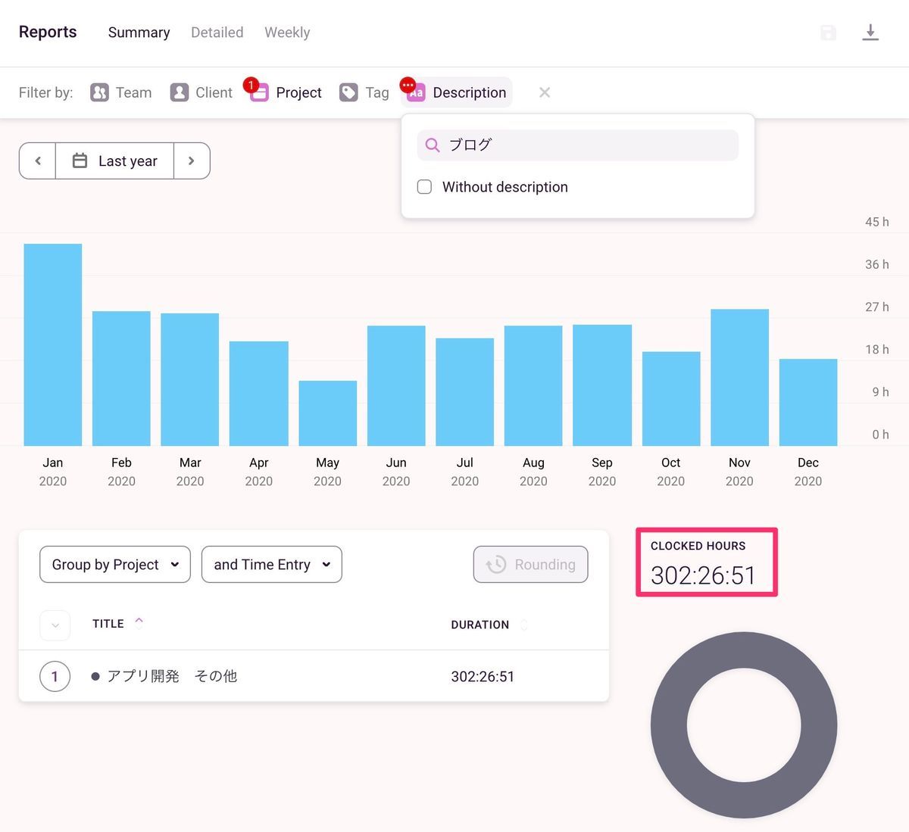Switch to the Detailed tab
Image resolution: width=909 pixels, height=832 pixels.
click(217, 33)
